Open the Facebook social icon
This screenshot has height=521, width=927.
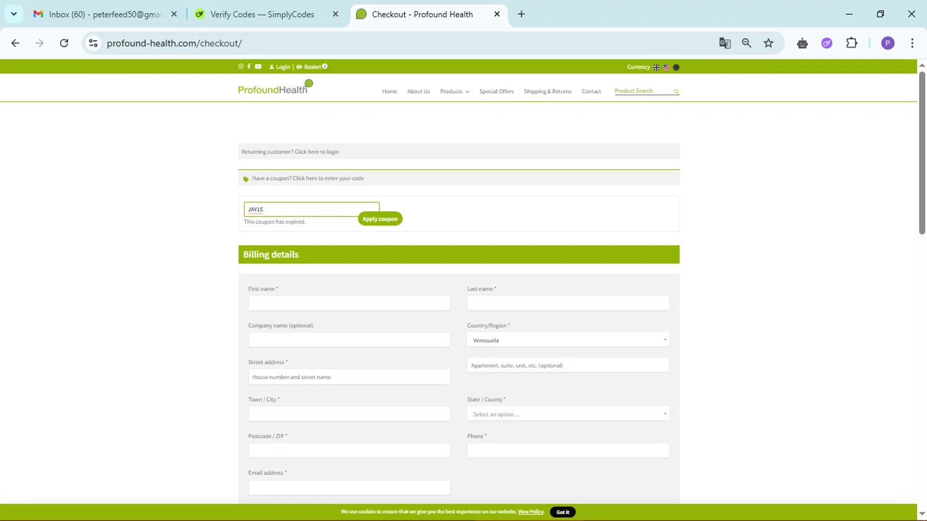coord(249,67)
